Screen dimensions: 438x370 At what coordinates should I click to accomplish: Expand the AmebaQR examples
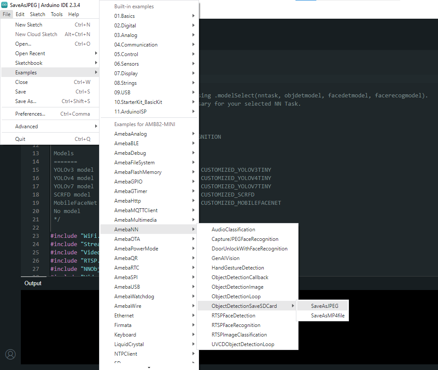click(x=149, y=258)
